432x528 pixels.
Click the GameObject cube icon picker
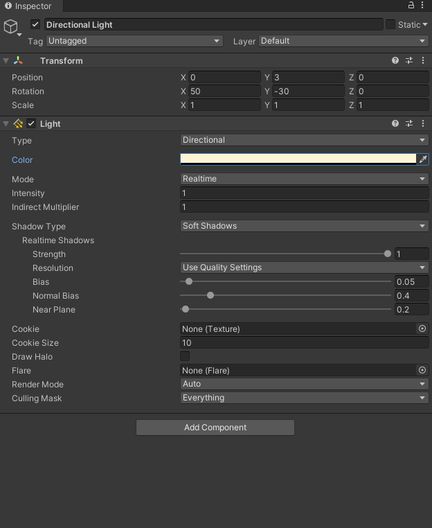point(12,27)
